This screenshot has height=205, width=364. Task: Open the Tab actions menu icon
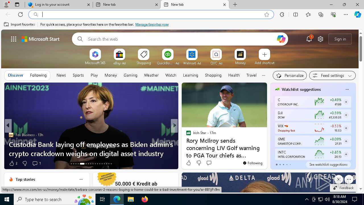point(17,5)
